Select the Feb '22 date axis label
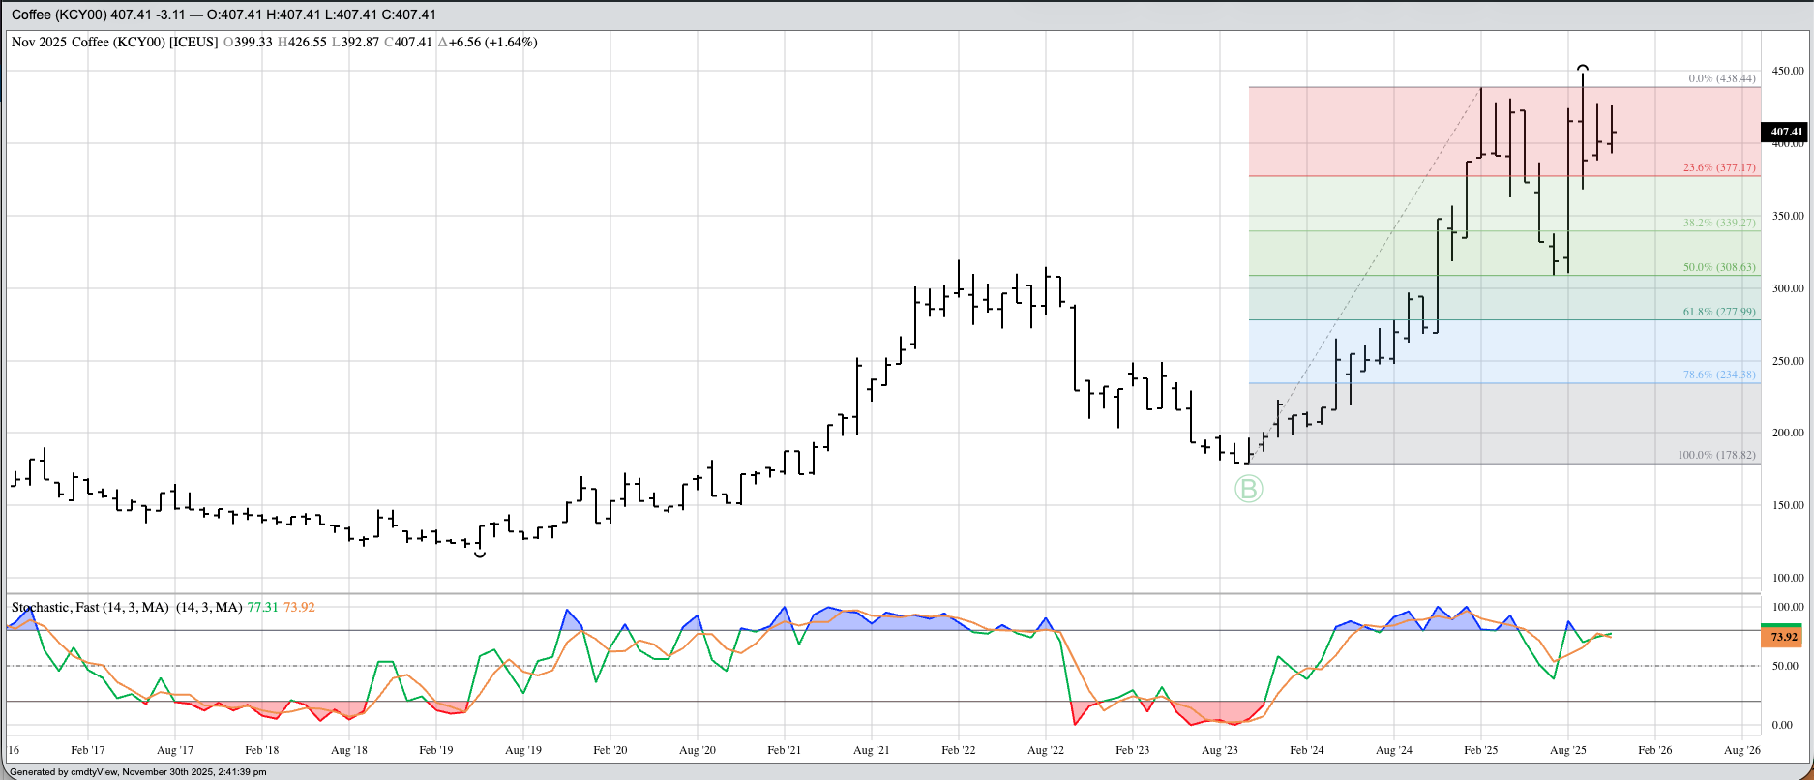This screenshot has width=1814, height=780. [959, 750]
